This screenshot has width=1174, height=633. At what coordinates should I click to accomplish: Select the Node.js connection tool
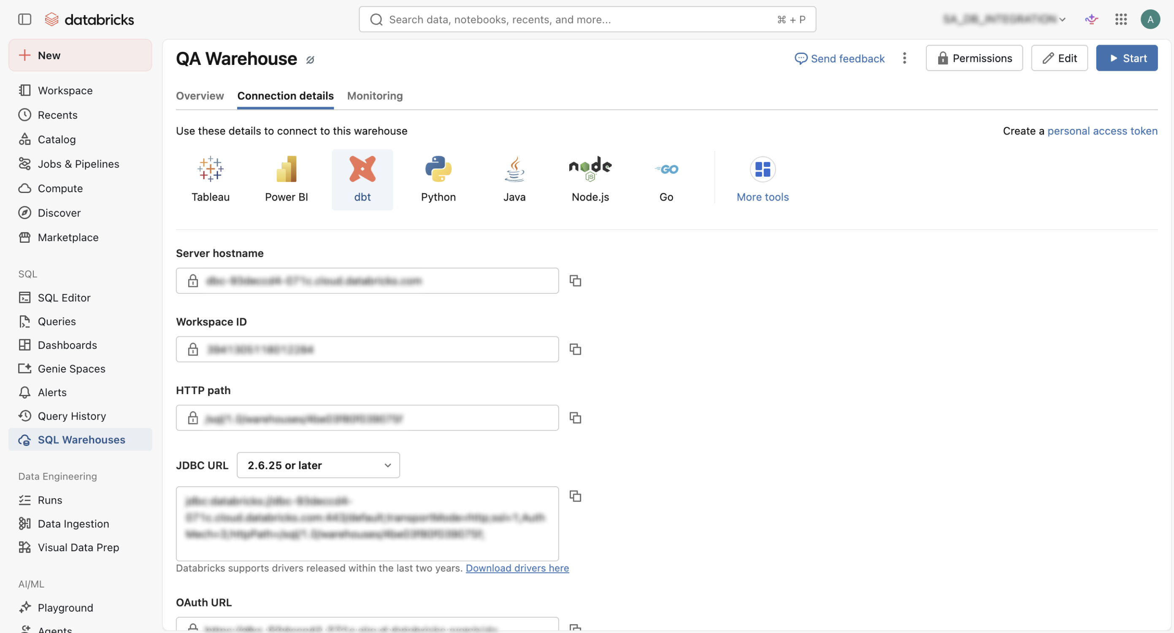590,180
